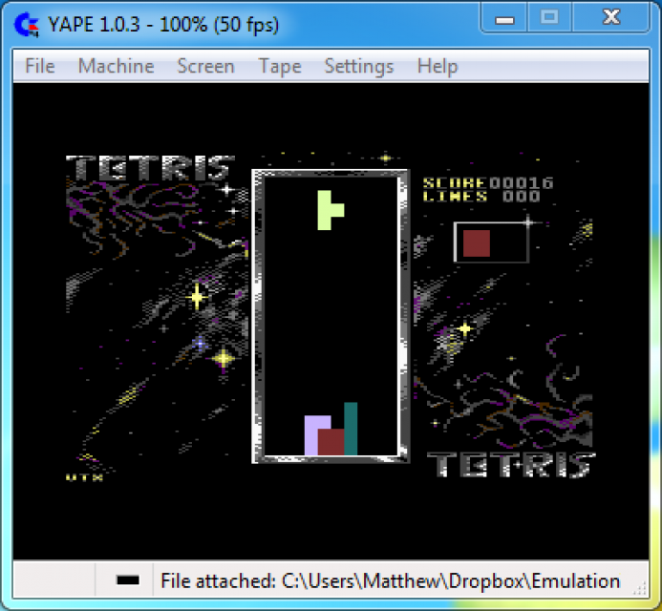Open the Machine menu
The width and height of the screenshot is (662, 611).
coord(117,66)
